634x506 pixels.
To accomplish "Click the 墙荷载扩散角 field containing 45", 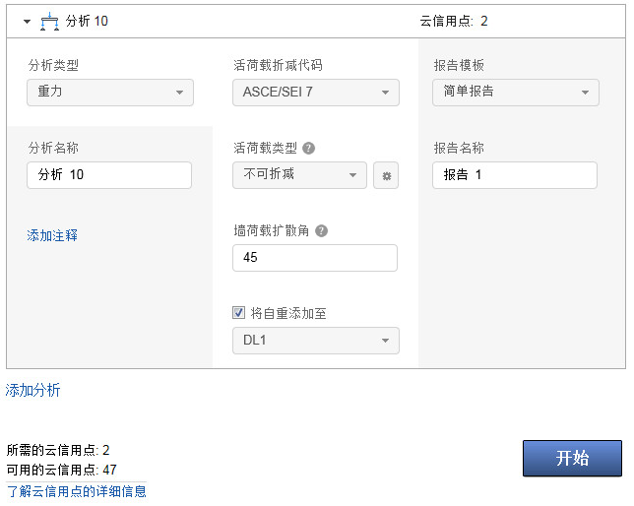I will (x=315, y=258).
